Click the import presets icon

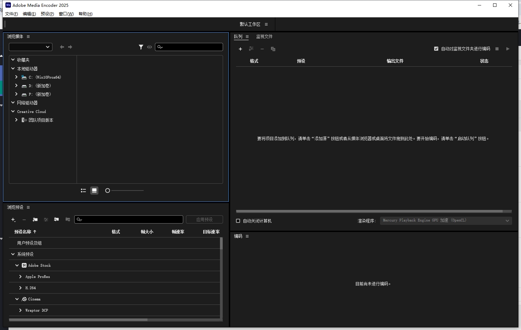point(57,220)
